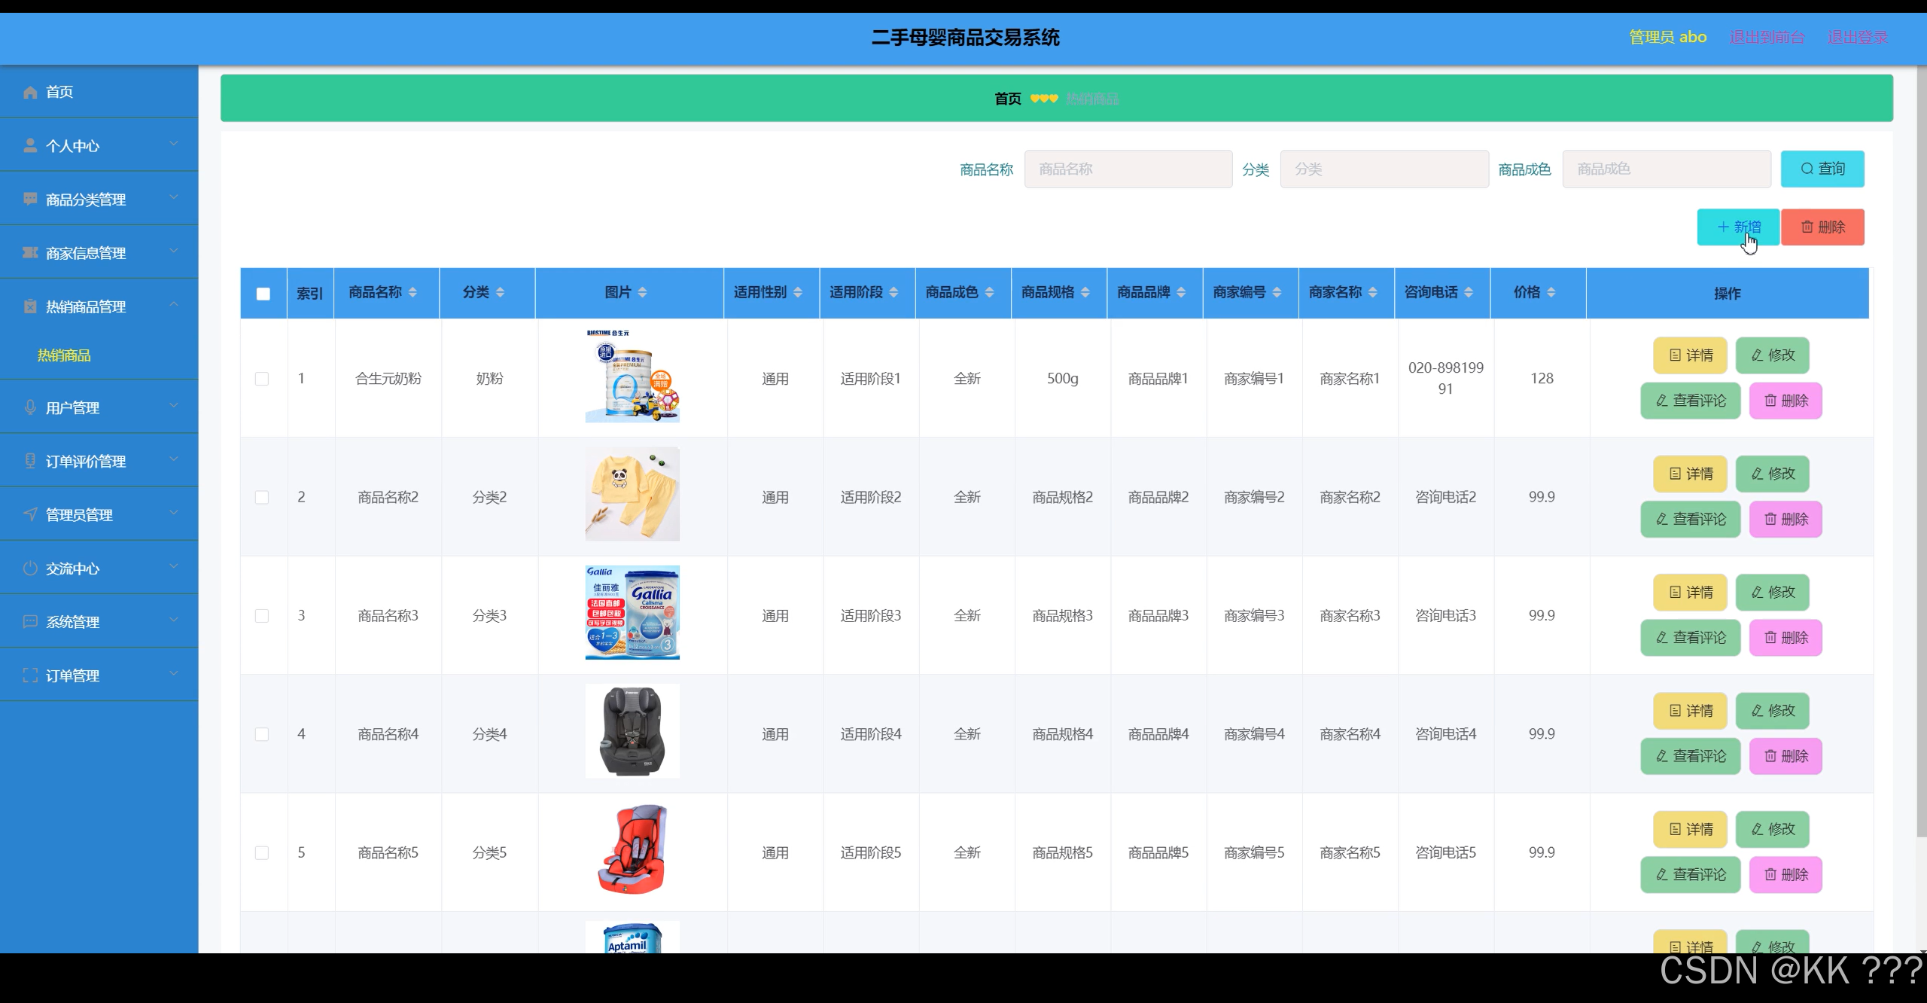This screenshot has height=1003, width=1927.
Task: Check the row checkbox for 合生元奶粉
Action: coord(262,379)
